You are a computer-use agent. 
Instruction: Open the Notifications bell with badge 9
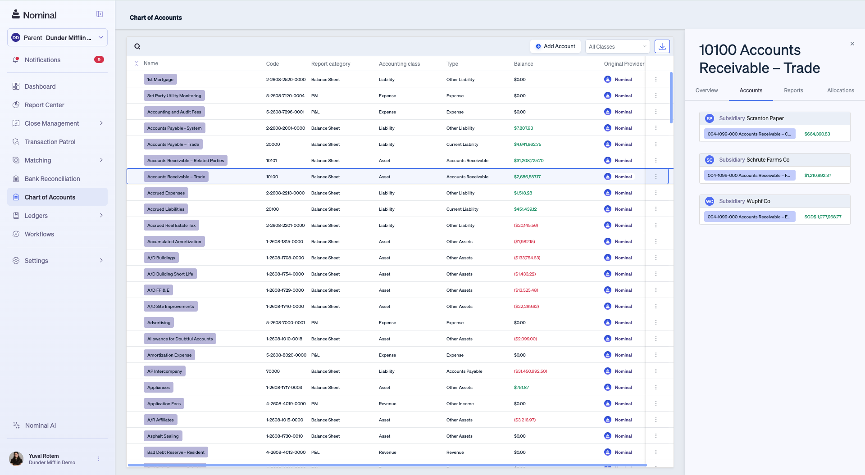click(x=42, y=59)
